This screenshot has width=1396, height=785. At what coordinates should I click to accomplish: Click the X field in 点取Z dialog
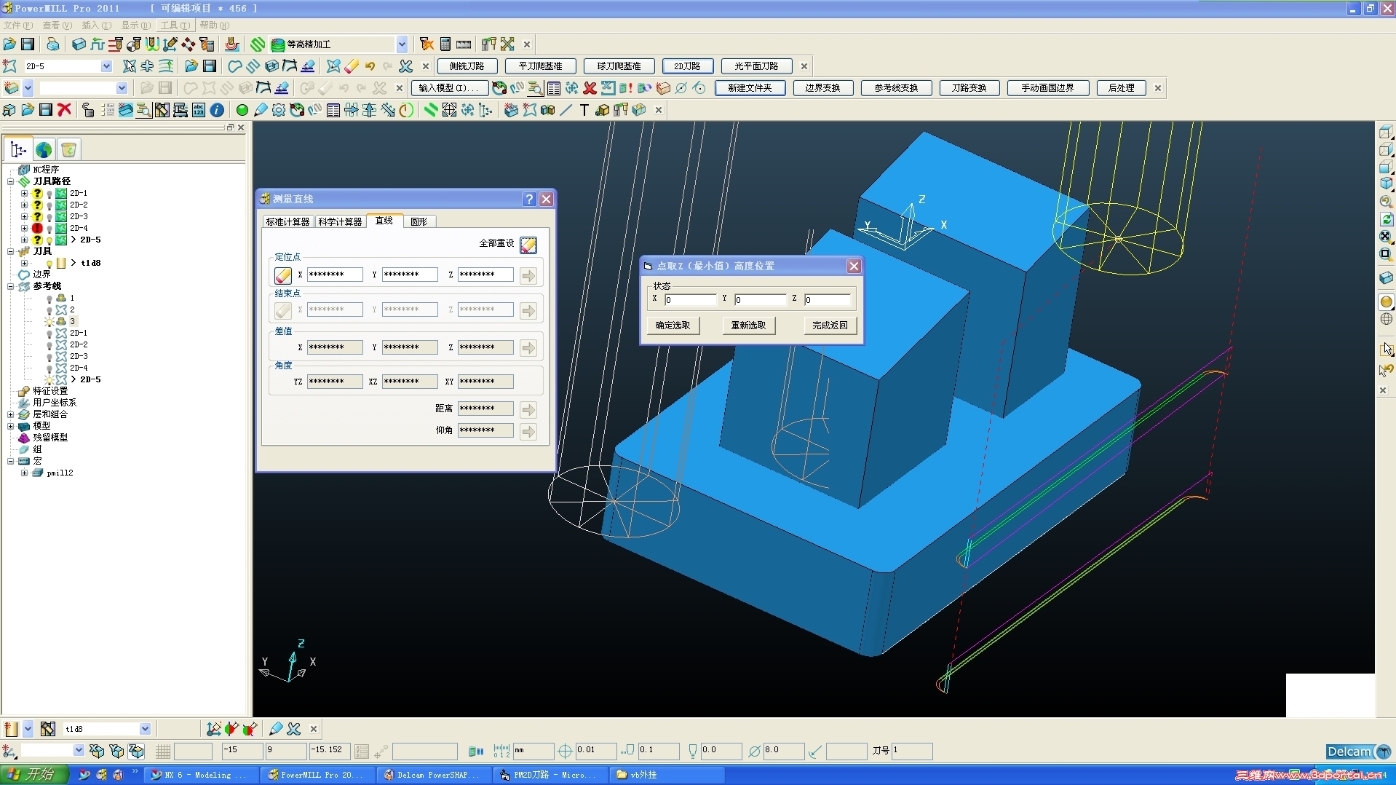(690, 300)
